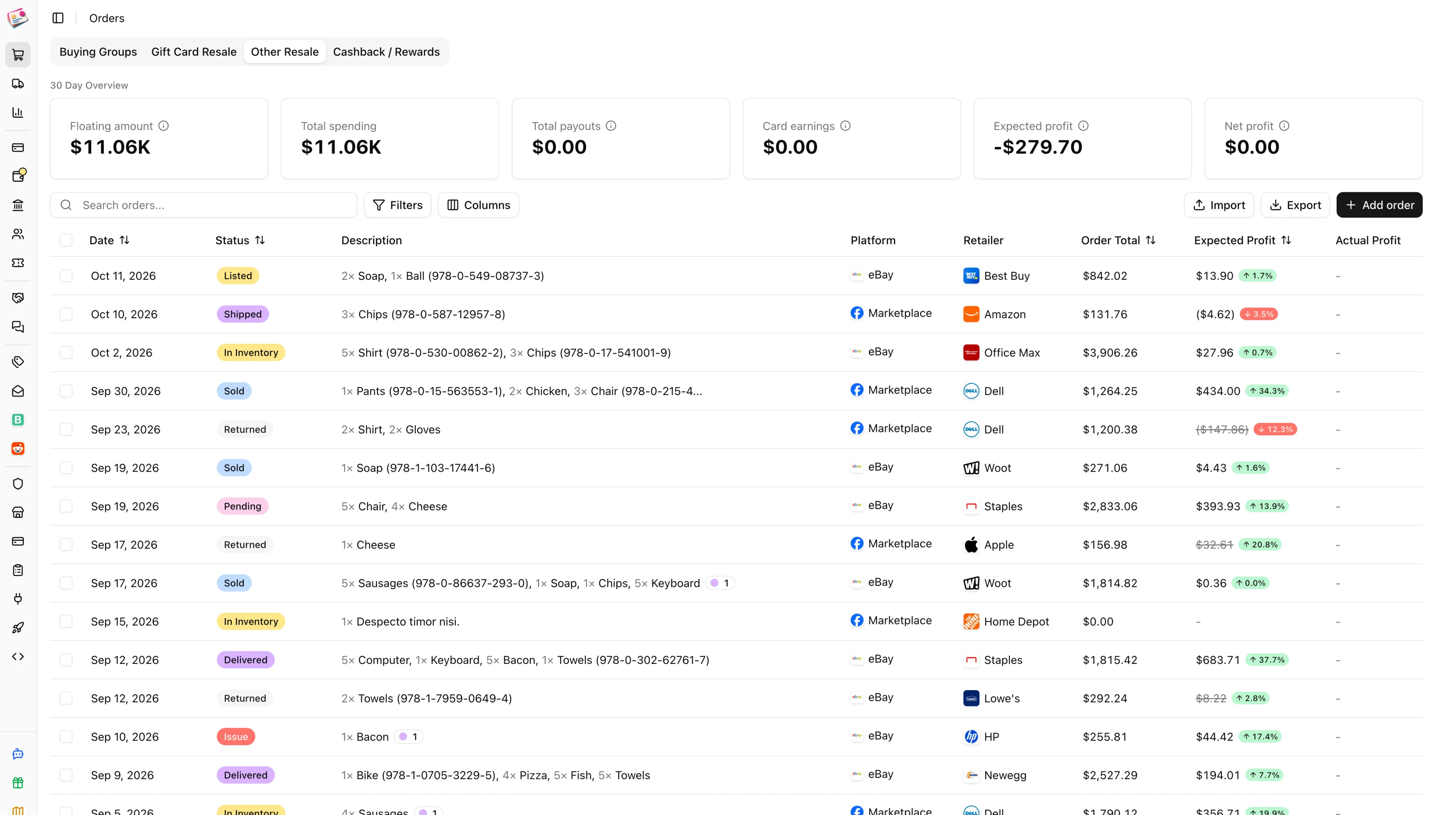This screenshot has width=1433, height=815.
Task: Open the ticket sidebar icon
Action: point(18,263)
